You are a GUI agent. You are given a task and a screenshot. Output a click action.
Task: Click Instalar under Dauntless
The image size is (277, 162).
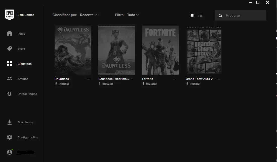tap(64, 84)
